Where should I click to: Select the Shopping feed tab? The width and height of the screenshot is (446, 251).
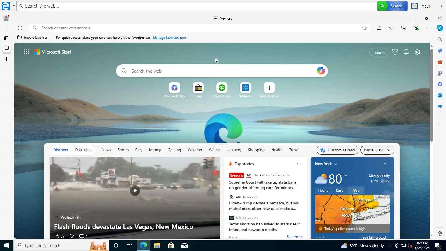[256, 150]
